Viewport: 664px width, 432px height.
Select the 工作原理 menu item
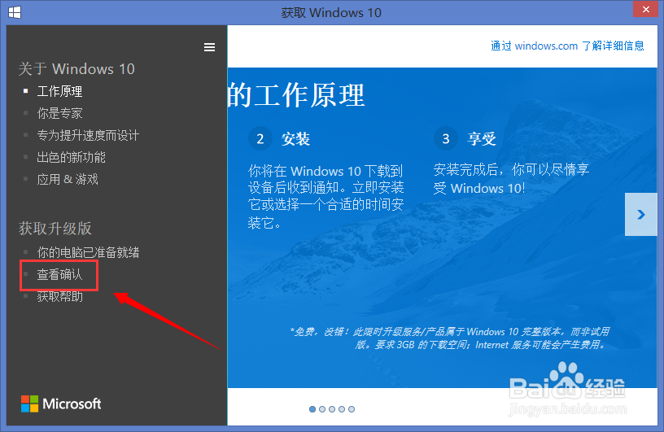pos(59,91)
